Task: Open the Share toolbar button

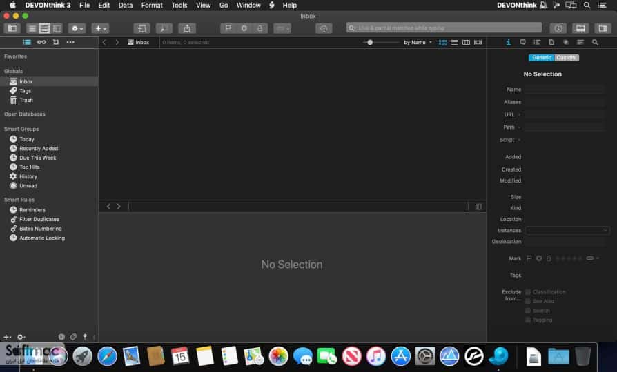Action: (187, 28)
